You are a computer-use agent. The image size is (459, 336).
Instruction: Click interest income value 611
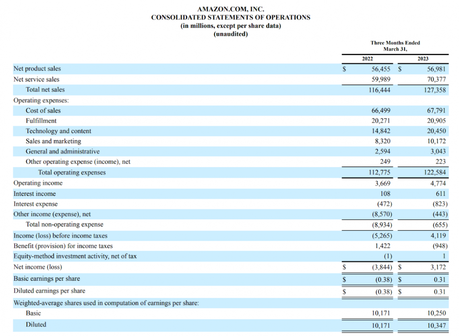(440, 194)
